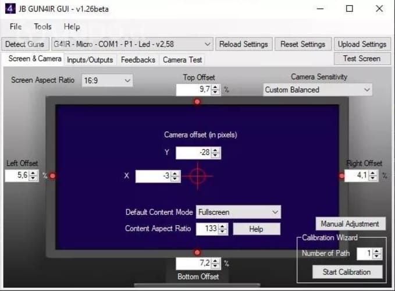Expand the Screen Aspect Ratio dropdown
This screenshot has height=291, width=395.
pos(127,80)
